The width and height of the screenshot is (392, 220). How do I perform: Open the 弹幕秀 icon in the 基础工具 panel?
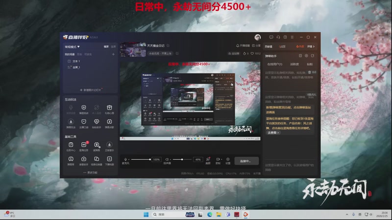coord(71,159)
